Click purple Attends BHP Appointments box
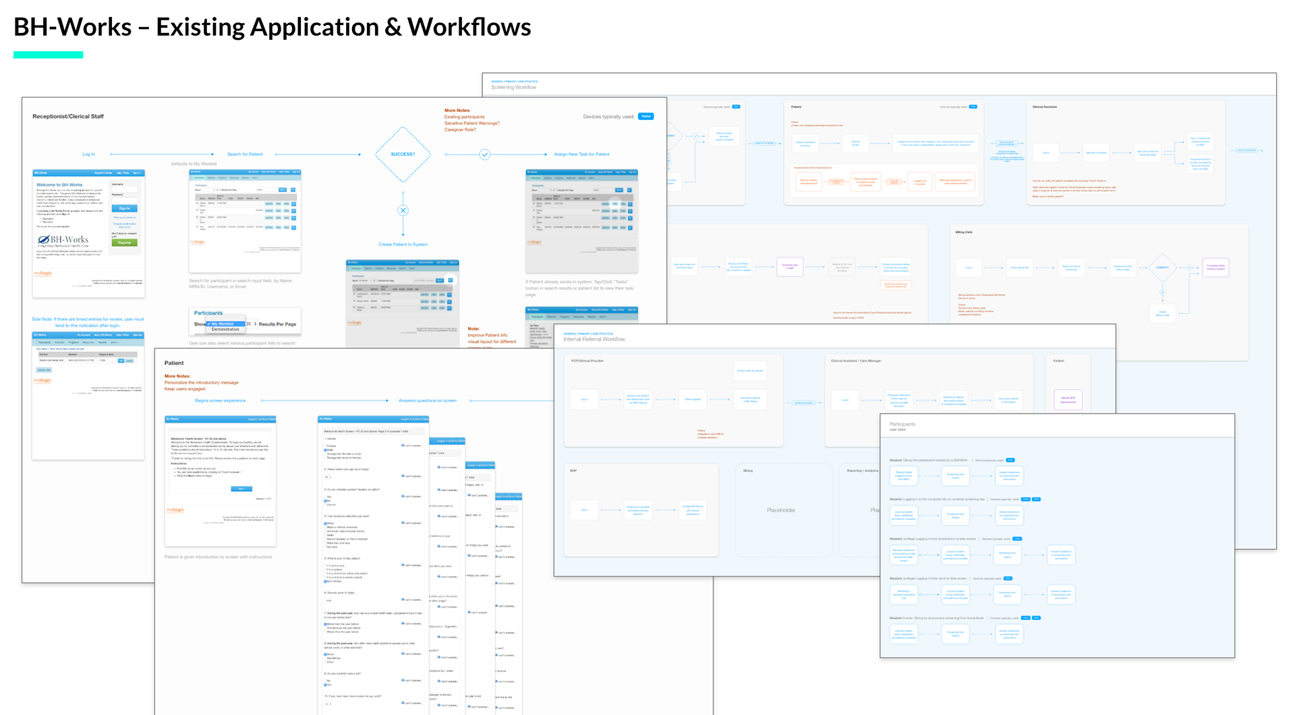 [1068, 399]
